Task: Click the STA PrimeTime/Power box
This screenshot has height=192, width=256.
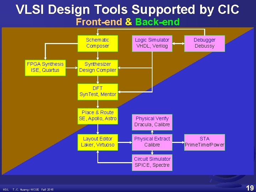Action: coord(204,142)
